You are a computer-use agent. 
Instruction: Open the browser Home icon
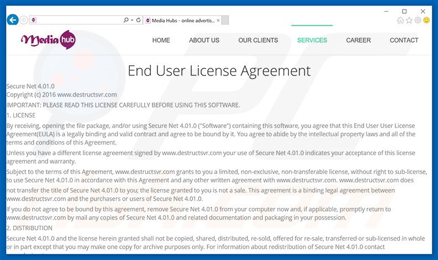(x=400, y=20)
